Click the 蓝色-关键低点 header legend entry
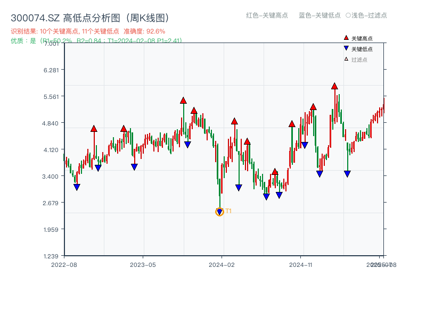 tap(319, 15)
